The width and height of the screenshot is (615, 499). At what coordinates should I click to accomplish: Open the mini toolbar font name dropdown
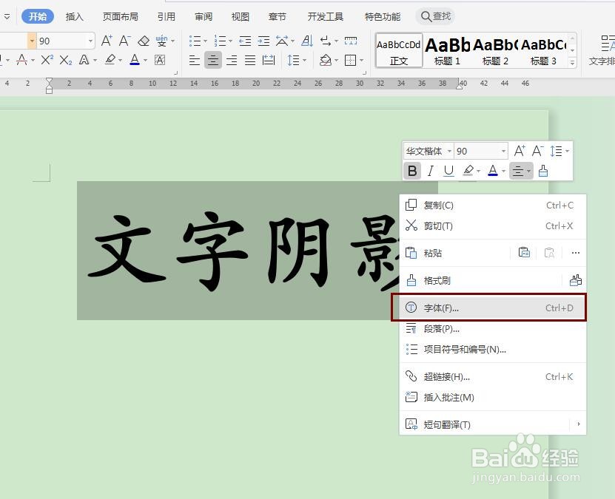449,152
